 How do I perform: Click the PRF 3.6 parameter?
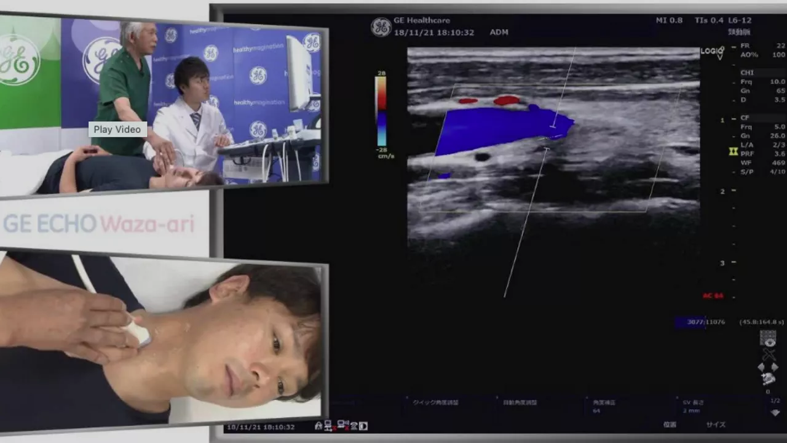tap(763, 154)
